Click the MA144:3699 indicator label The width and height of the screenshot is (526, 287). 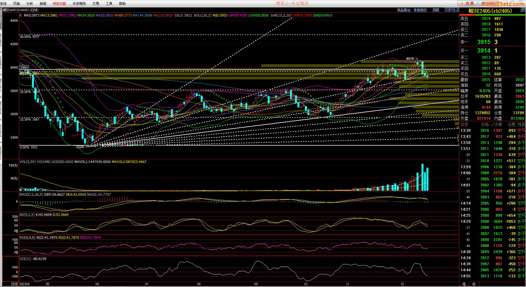[x=143, y=15]
